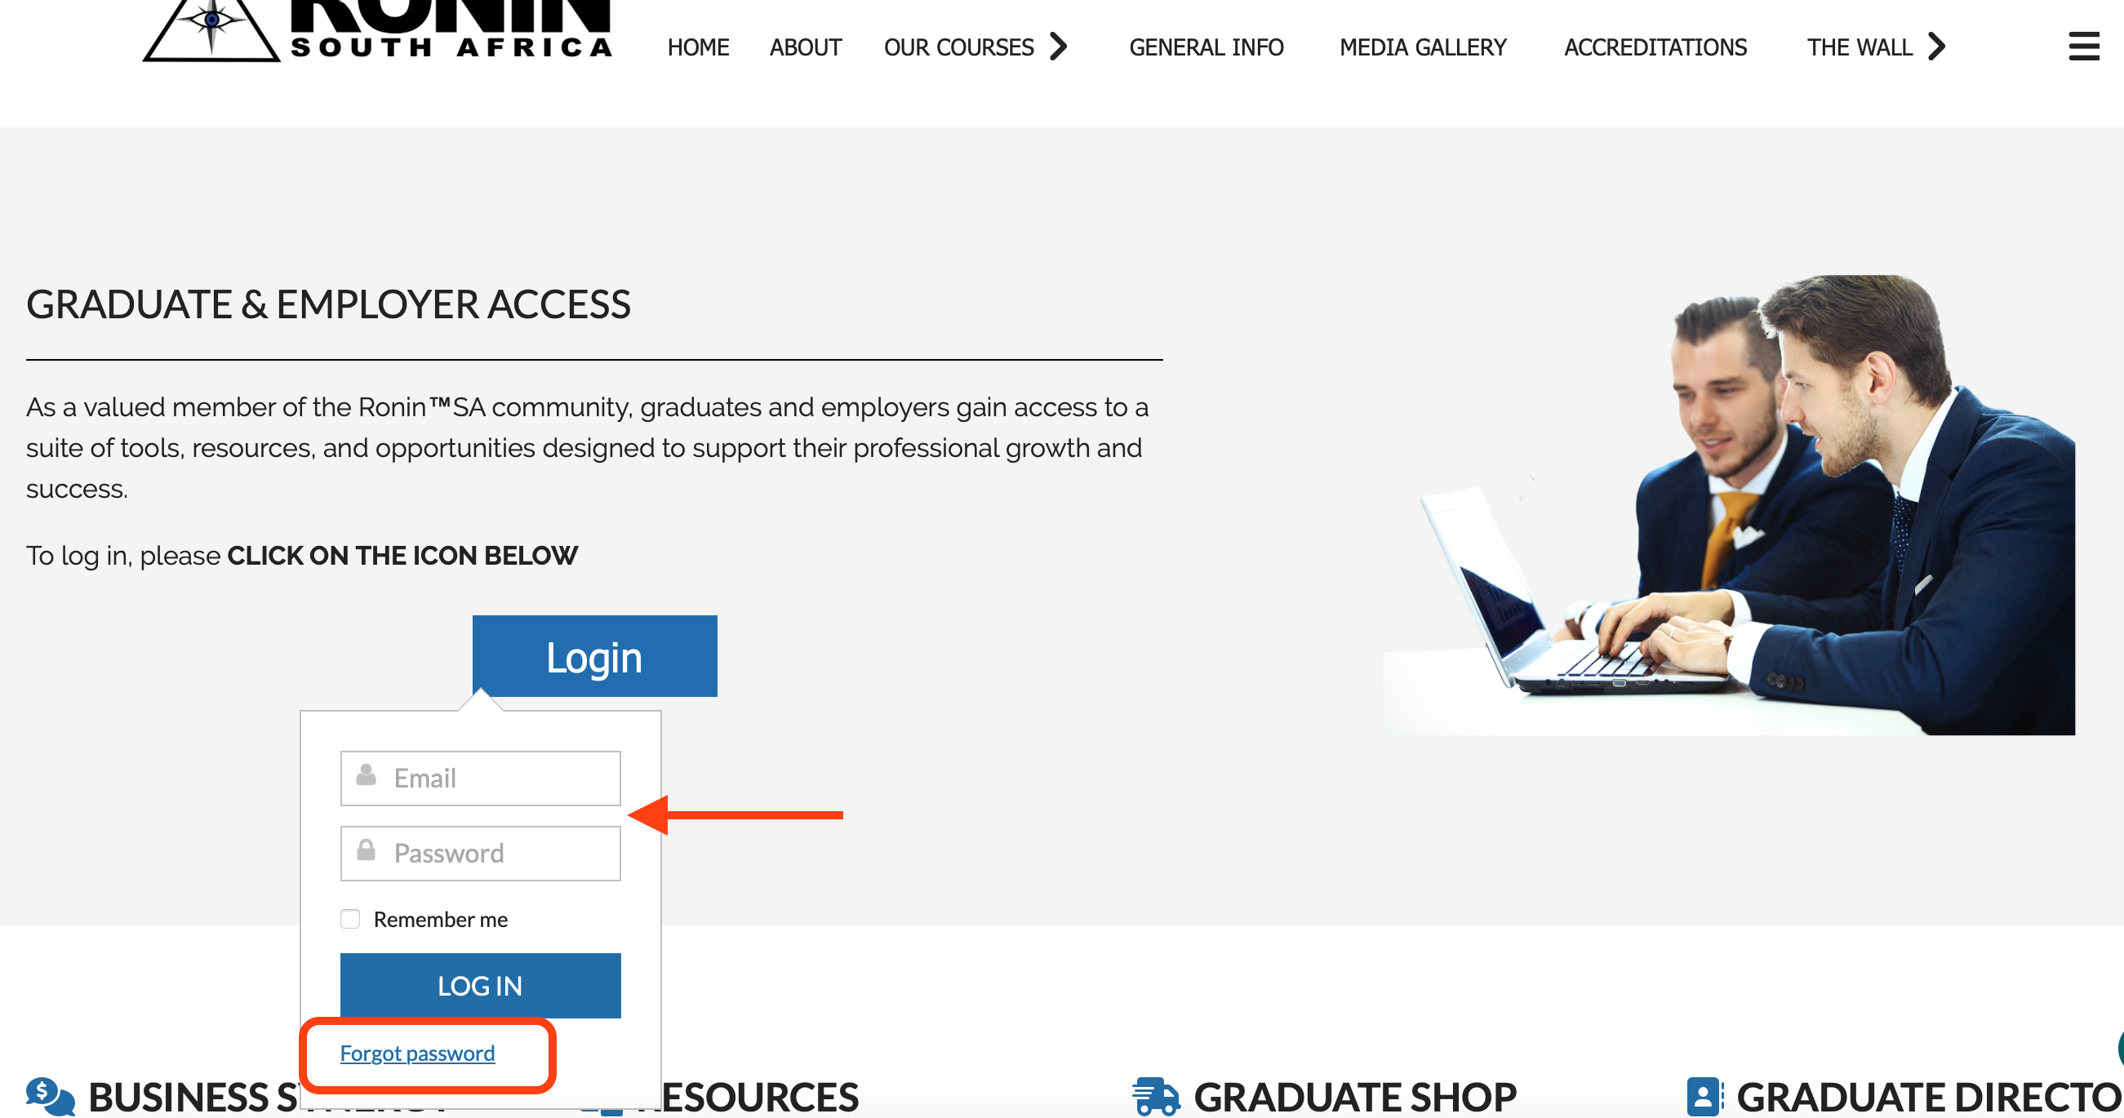Follow the Forgot password link
Image resolution: width=2124 pixels, height=1118 pixels.
417,1054
